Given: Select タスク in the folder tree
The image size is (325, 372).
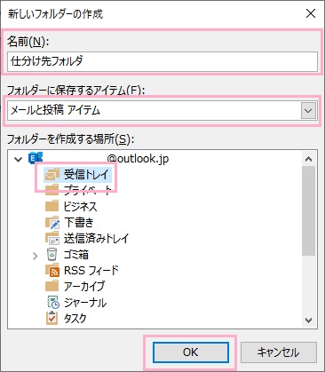Looking at the screenshot, I should point(75,319).
